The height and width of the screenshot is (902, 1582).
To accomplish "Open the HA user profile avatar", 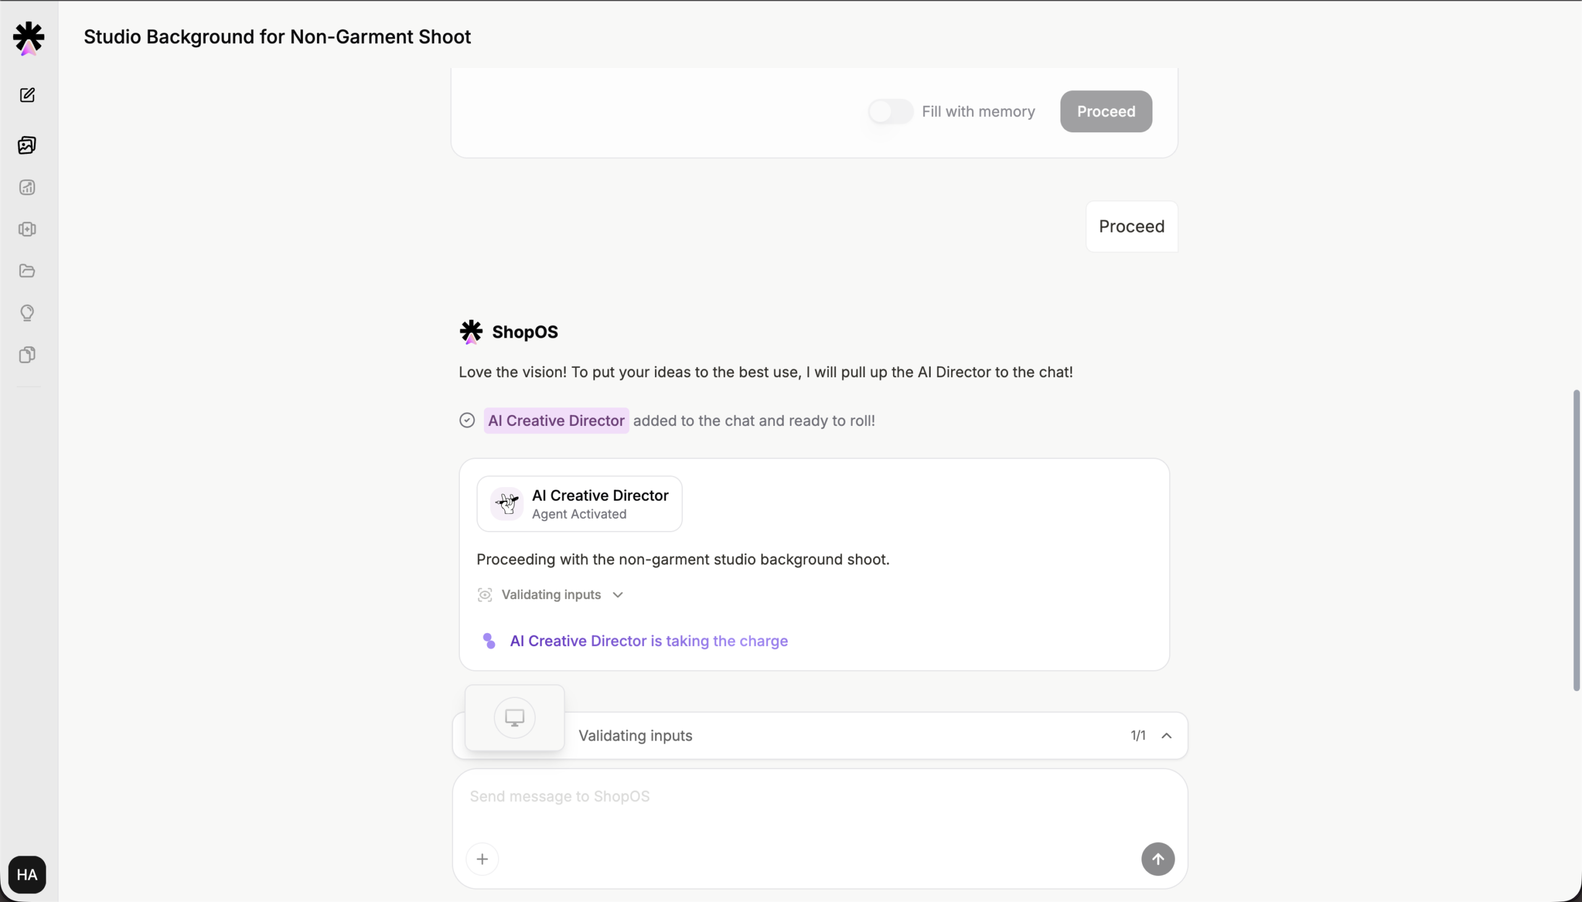I will (27, 874).
